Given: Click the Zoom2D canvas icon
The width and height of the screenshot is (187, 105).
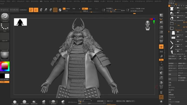Looking at the screenshot, I should pyautogui.click(x=161, y=27).
